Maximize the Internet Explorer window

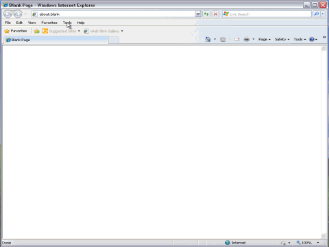pos(315,5)
